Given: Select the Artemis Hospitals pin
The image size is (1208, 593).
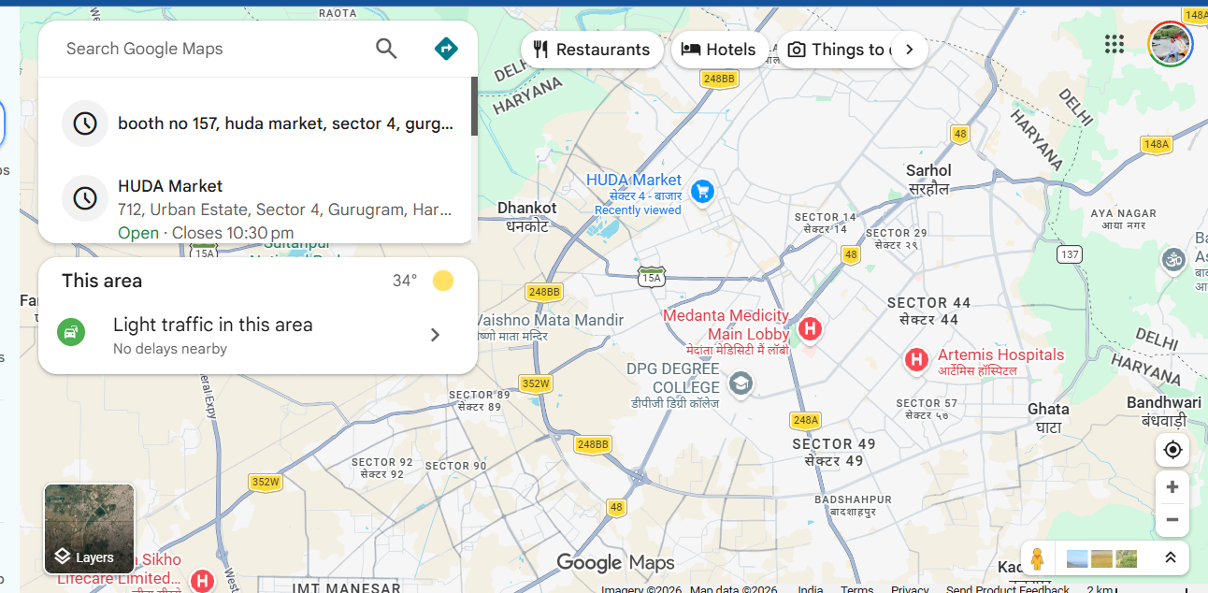Looking at the screenshot, I should coord(917,359).
